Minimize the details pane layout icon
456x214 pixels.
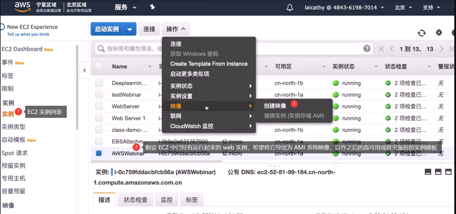[x=428, y=172]
